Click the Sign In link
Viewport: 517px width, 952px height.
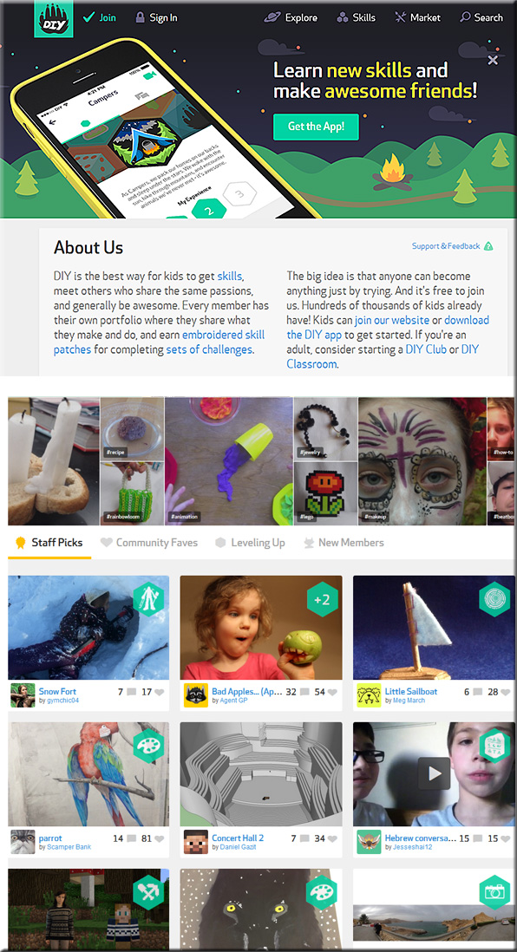[156, 17]
